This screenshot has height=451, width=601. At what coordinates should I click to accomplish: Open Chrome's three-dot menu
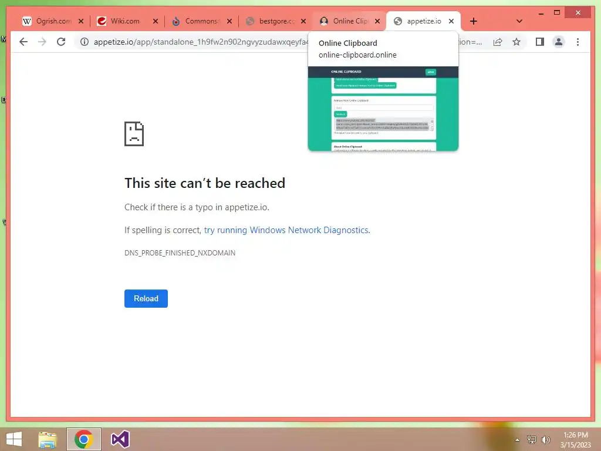[578, 42]
